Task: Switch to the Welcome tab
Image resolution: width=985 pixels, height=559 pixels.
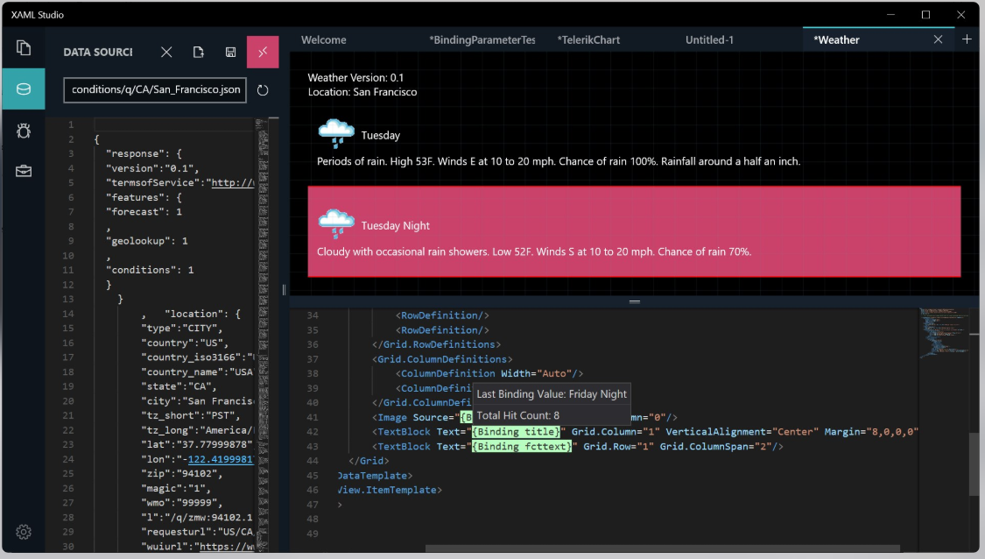Action: coord(323,39)
